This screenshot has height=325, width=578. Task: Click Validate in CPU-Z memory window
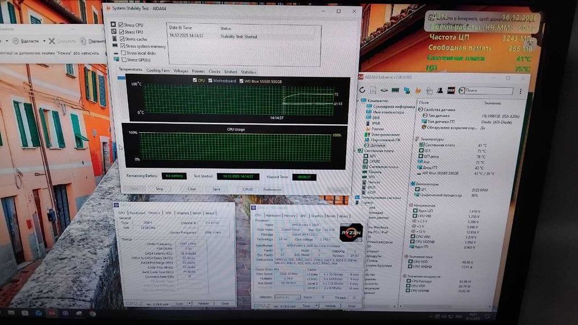click(x=203, y=304)
